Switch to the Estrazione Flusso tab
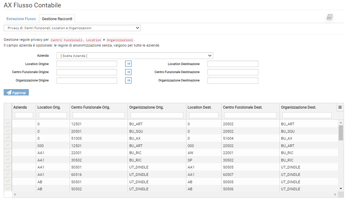The width and height of the screenshot is (346, 201). click(21, 19)
